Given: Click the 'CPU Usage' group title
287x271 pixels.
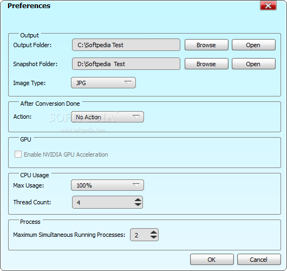Looking at the screenshot, I should click(35, 175).
